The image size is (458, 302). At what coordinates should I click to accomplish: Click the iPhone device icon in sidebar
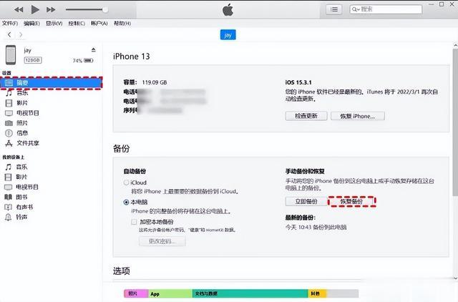pos(11,54)
